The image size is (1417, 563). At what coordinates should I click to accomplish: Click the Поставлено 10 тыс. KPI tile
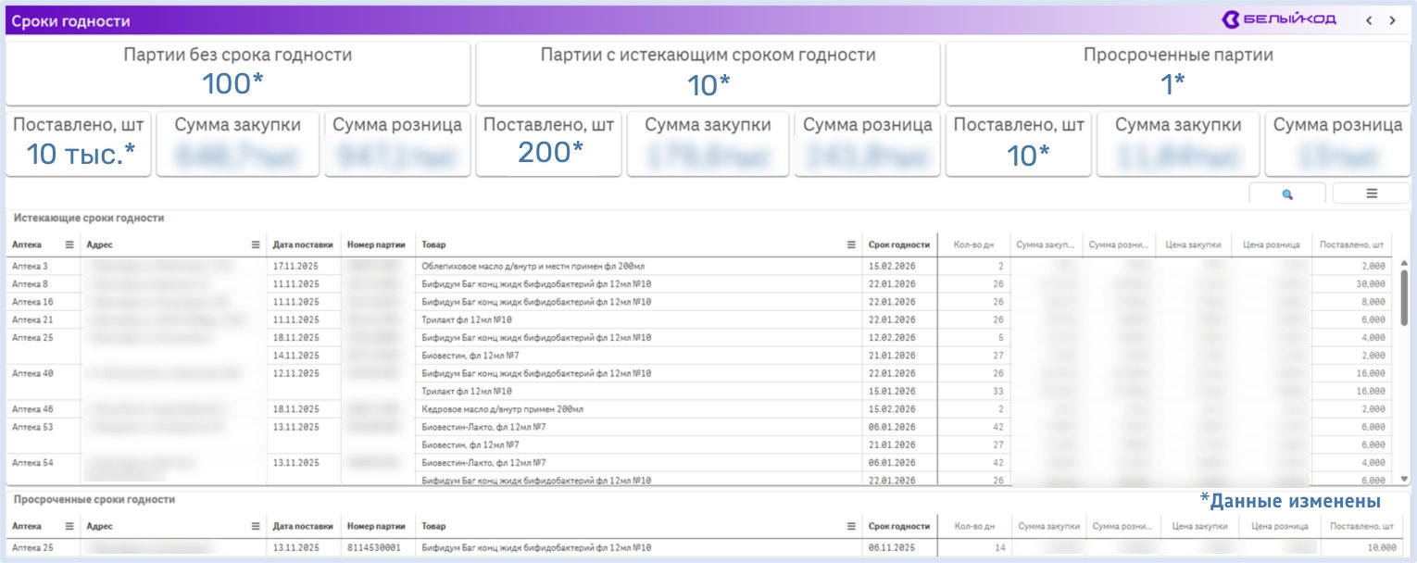[81, 144]
